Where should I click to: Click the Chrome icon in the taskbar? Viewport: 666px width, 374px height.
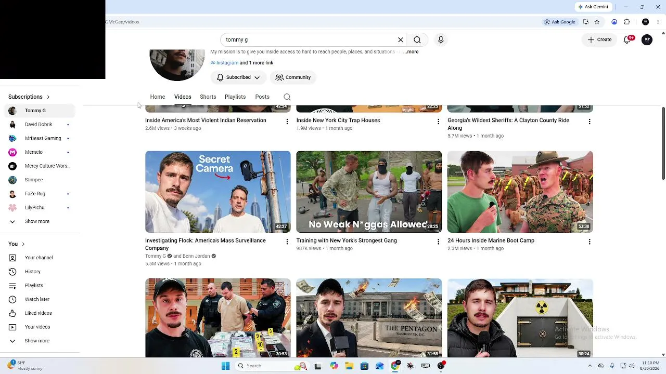(395, 366)
